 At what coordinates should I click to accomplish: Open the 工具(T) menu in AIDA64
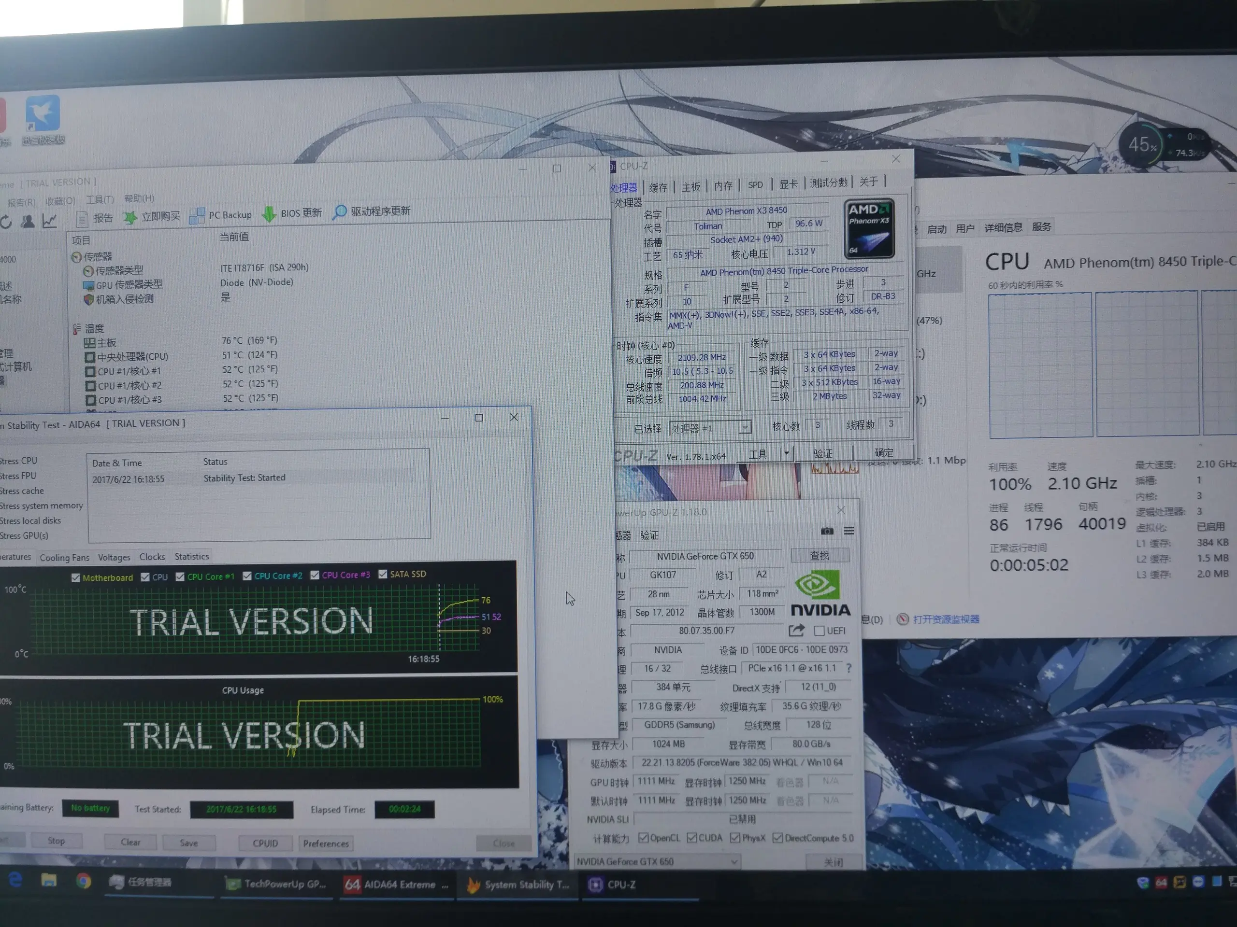click(x=100, y=199)
